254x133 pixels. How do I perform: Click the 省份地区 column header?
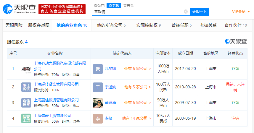210,53
